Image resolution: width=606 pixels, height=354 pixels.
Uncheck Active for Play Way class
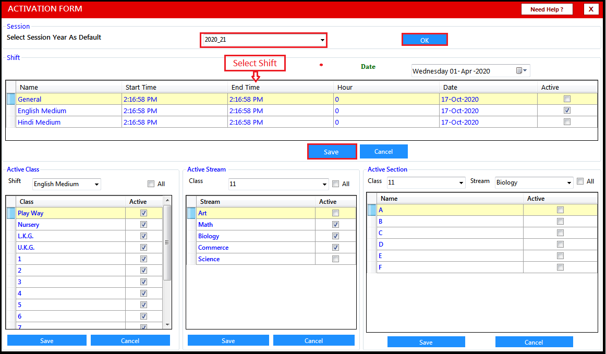pos(144,213)
